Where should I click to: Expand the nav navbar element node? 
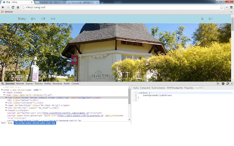[x=6, y=97]
